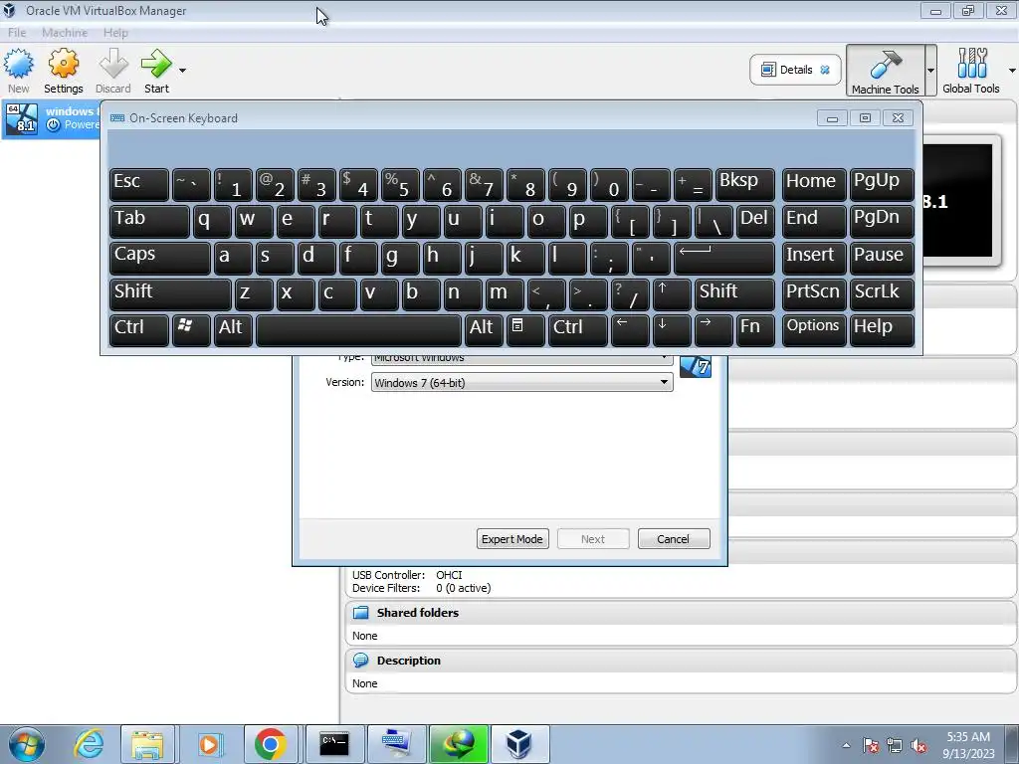1019x764 pixels.
Task: Open Settings in VirtualBox toolbar
Action: click(x=63, y=71)
